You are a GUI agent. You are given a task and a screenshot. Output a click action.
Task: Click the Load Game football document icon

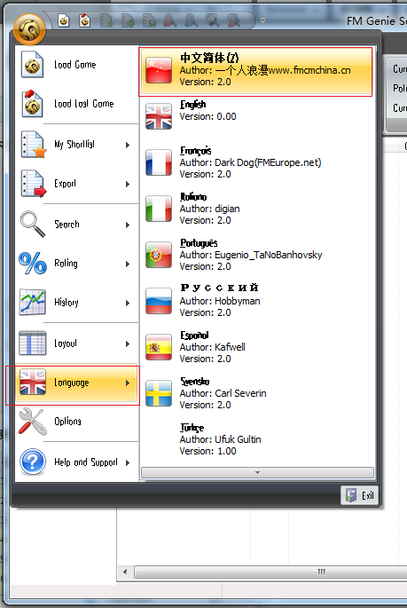[32, 65]
